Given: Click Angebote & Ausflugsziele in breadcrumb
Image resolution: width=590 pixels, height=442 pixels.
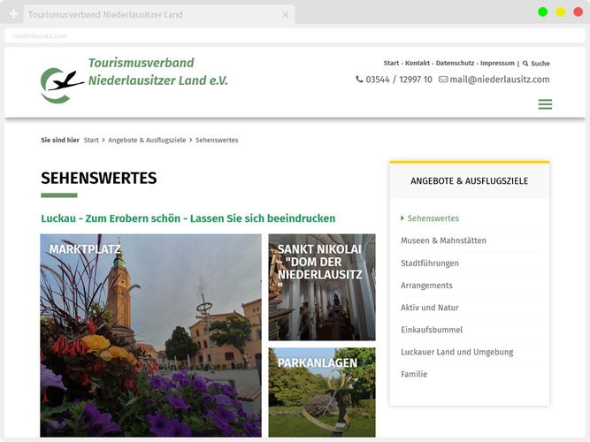Looking at the screenshot, I should click(x=147, y=141).
